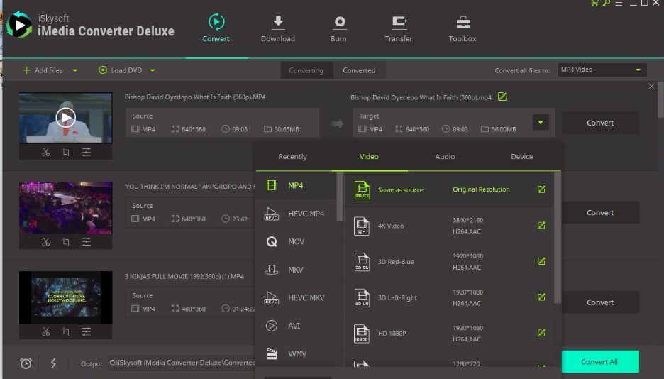Edit the 3D Red-Blue preset settings
The height and width of the screenshot is (379, 664).
pos(541,261)
